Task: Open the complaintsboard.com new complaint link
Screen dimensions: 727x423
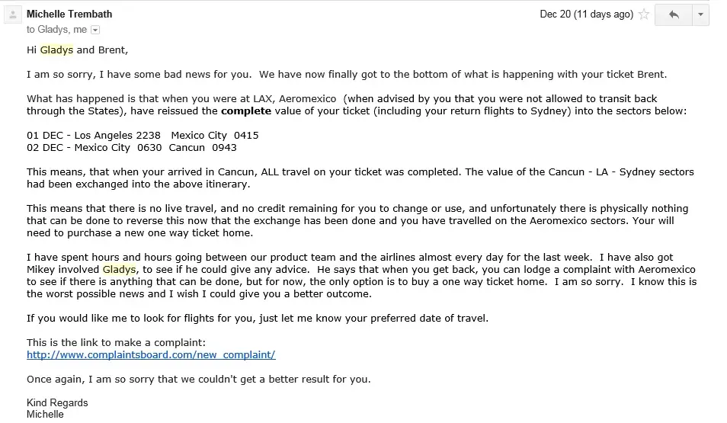Action: (x=151, y=355)
